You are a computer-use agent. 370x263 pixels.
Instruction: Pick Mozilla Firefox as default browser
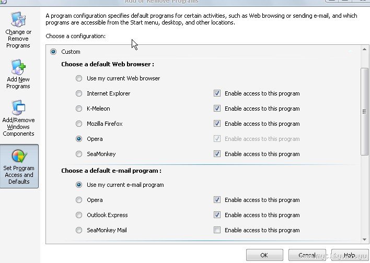79,124
